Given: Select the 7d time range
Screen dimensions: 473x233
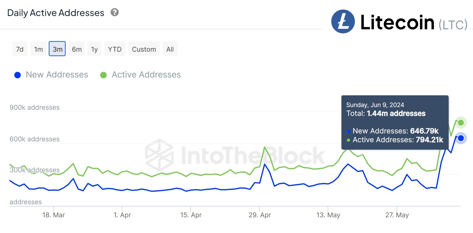Looking at the screenshot, I should click(20, 49).
